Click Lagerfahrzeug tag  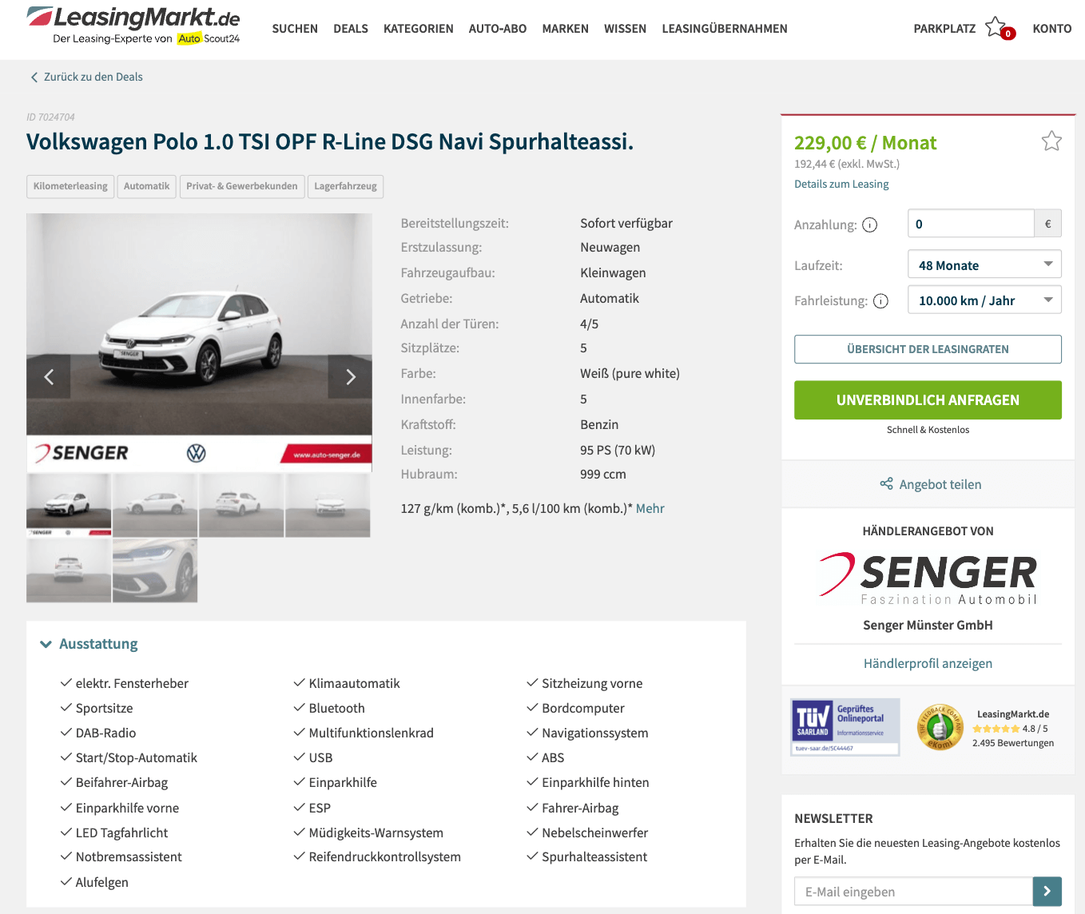tap(345, 186)
